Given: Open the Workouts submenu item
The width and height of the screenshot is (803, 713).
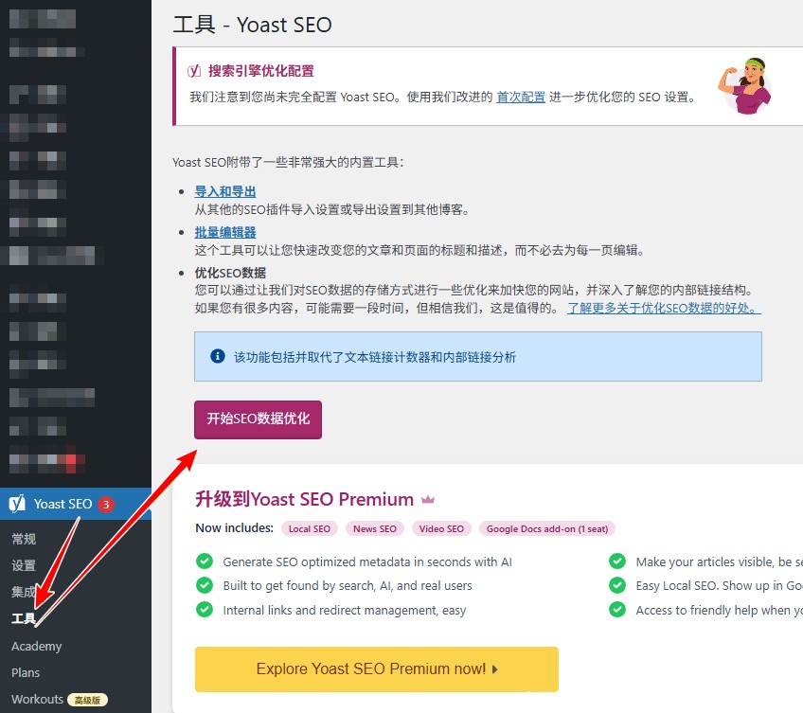Looking at the screenshot, I should pyautogui.click(x=37, y=699).
